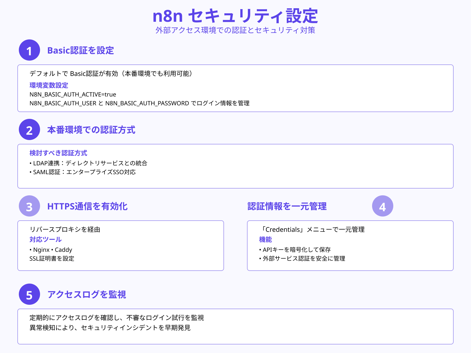Image resolution: width=471 pixels, height=353 pixels.
Task: Select the n8n セキュリティ設定 title
Action: tap(235, 17)
